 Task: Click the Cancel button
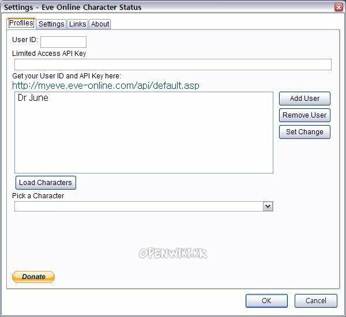pyautogui.click(x=316, y=301)
